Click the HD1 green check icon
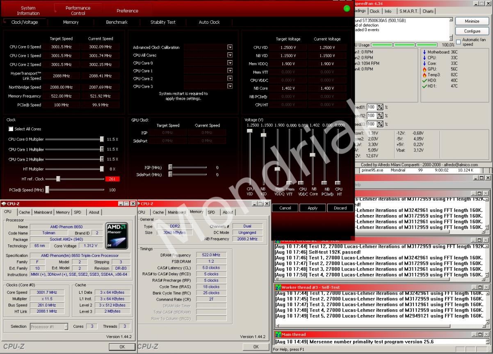The image size is (493, 354). (x=425, y=86)
